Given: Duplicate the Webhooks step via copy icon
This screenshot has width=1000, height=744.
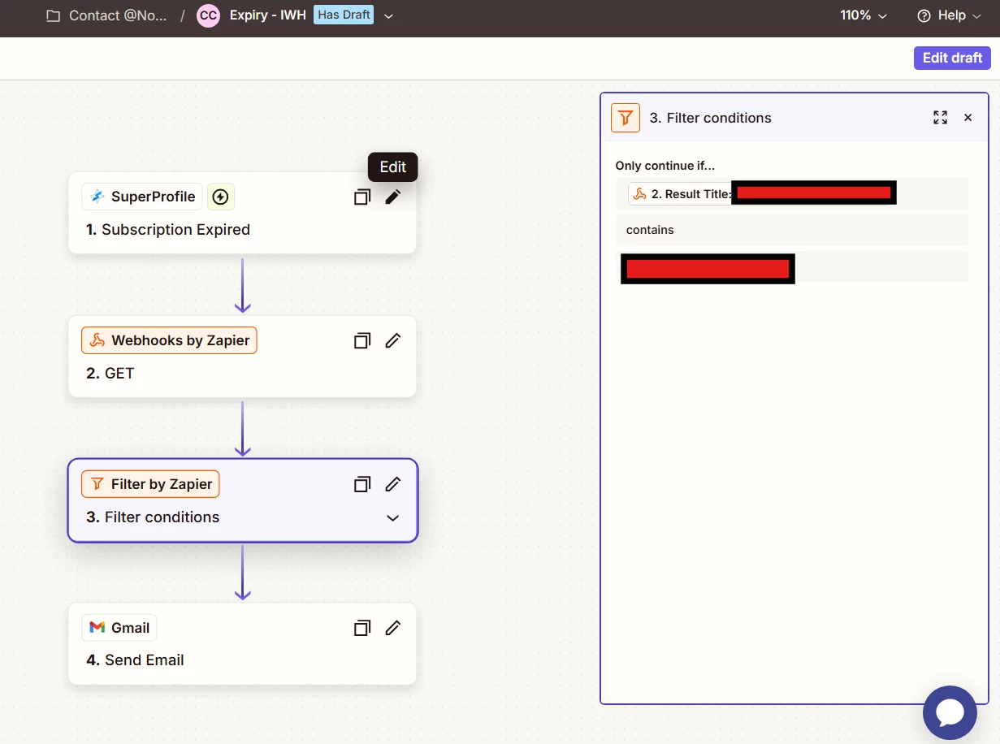Looking at the screenshot, I should click(362, 340).
